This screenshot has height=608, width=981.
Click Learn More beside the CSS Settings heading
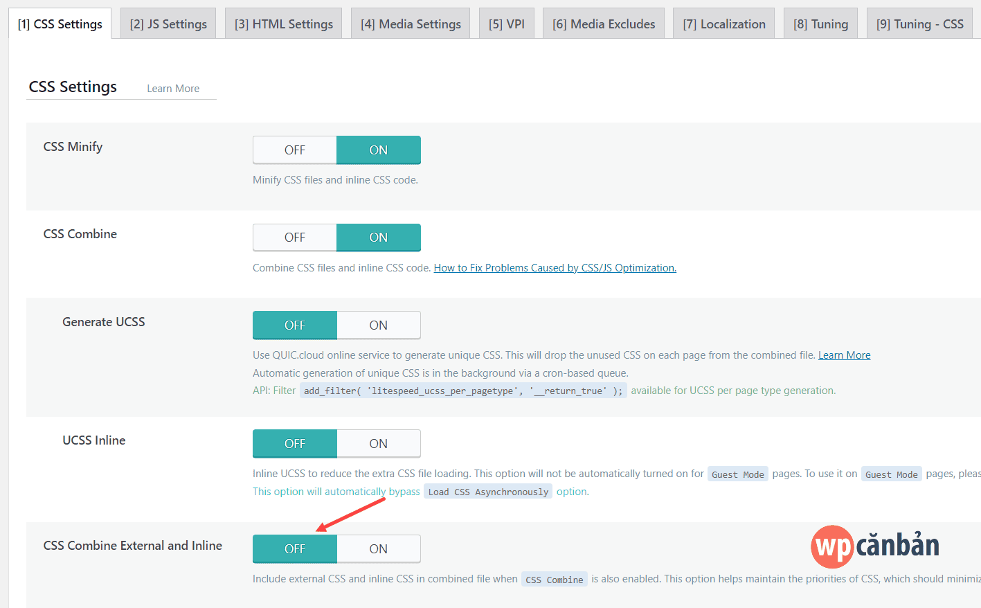coord(173,89)
